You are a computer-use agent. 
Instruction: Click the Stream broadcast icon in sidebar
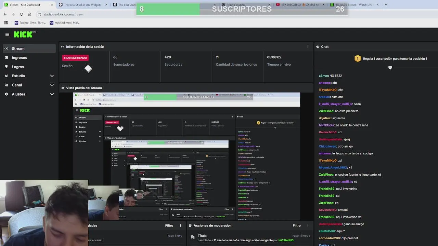[6, 49]
